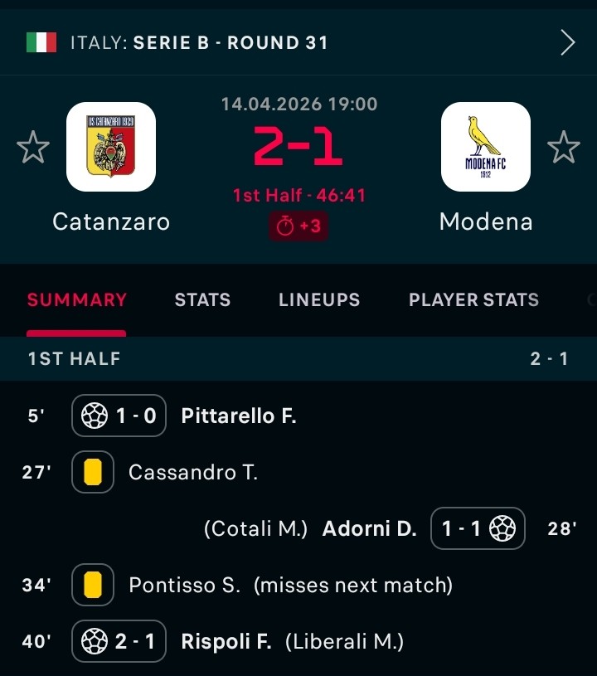Open the LINEUPS tab
This screenshot has height=676, width=597.
(x=319, y=300)
